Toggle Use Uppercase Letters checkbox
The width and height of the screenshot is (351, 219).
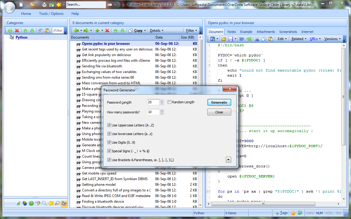tap(109, 125)
